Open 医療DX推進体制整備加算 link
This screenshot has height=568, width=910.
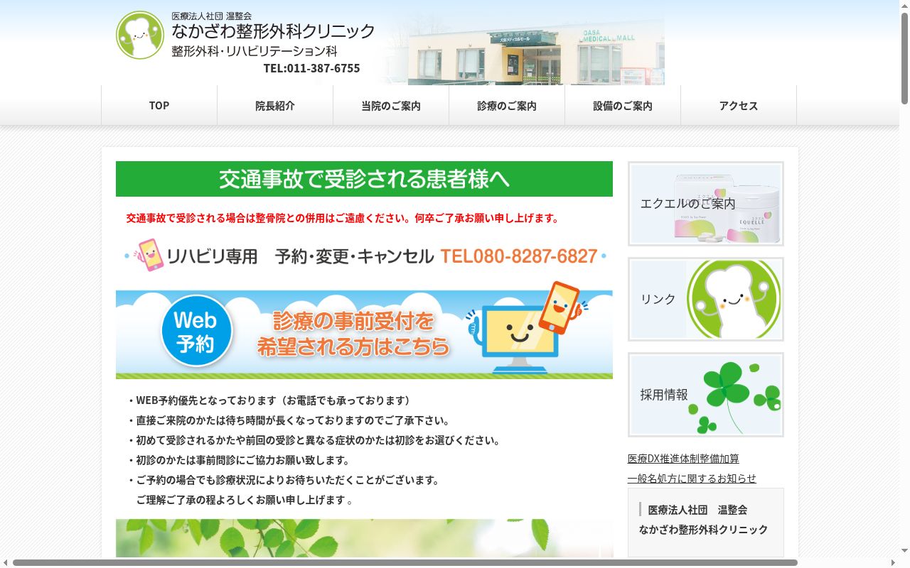click(683, 459)
